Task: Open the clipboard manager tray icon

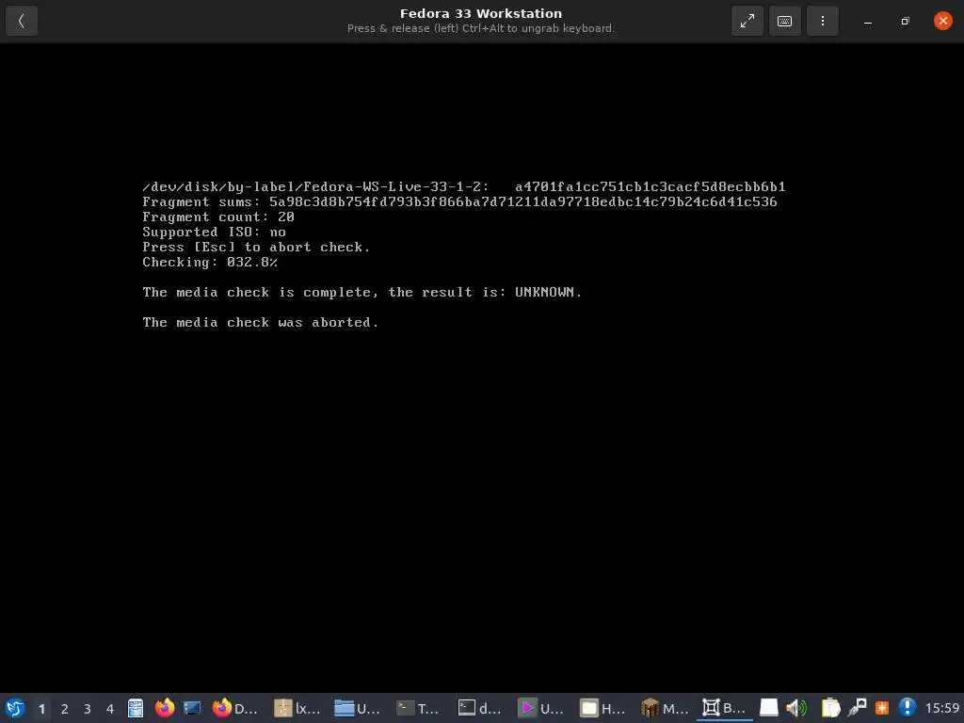Action: [830, 708]
